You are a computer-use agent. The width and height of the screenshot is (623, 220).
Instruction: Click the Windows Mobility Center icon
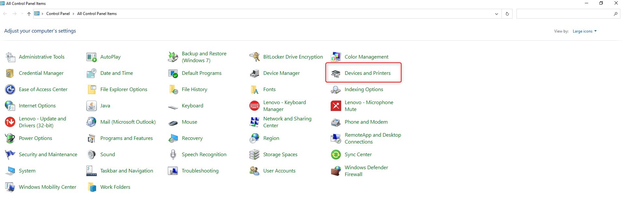tap(10, 187)
